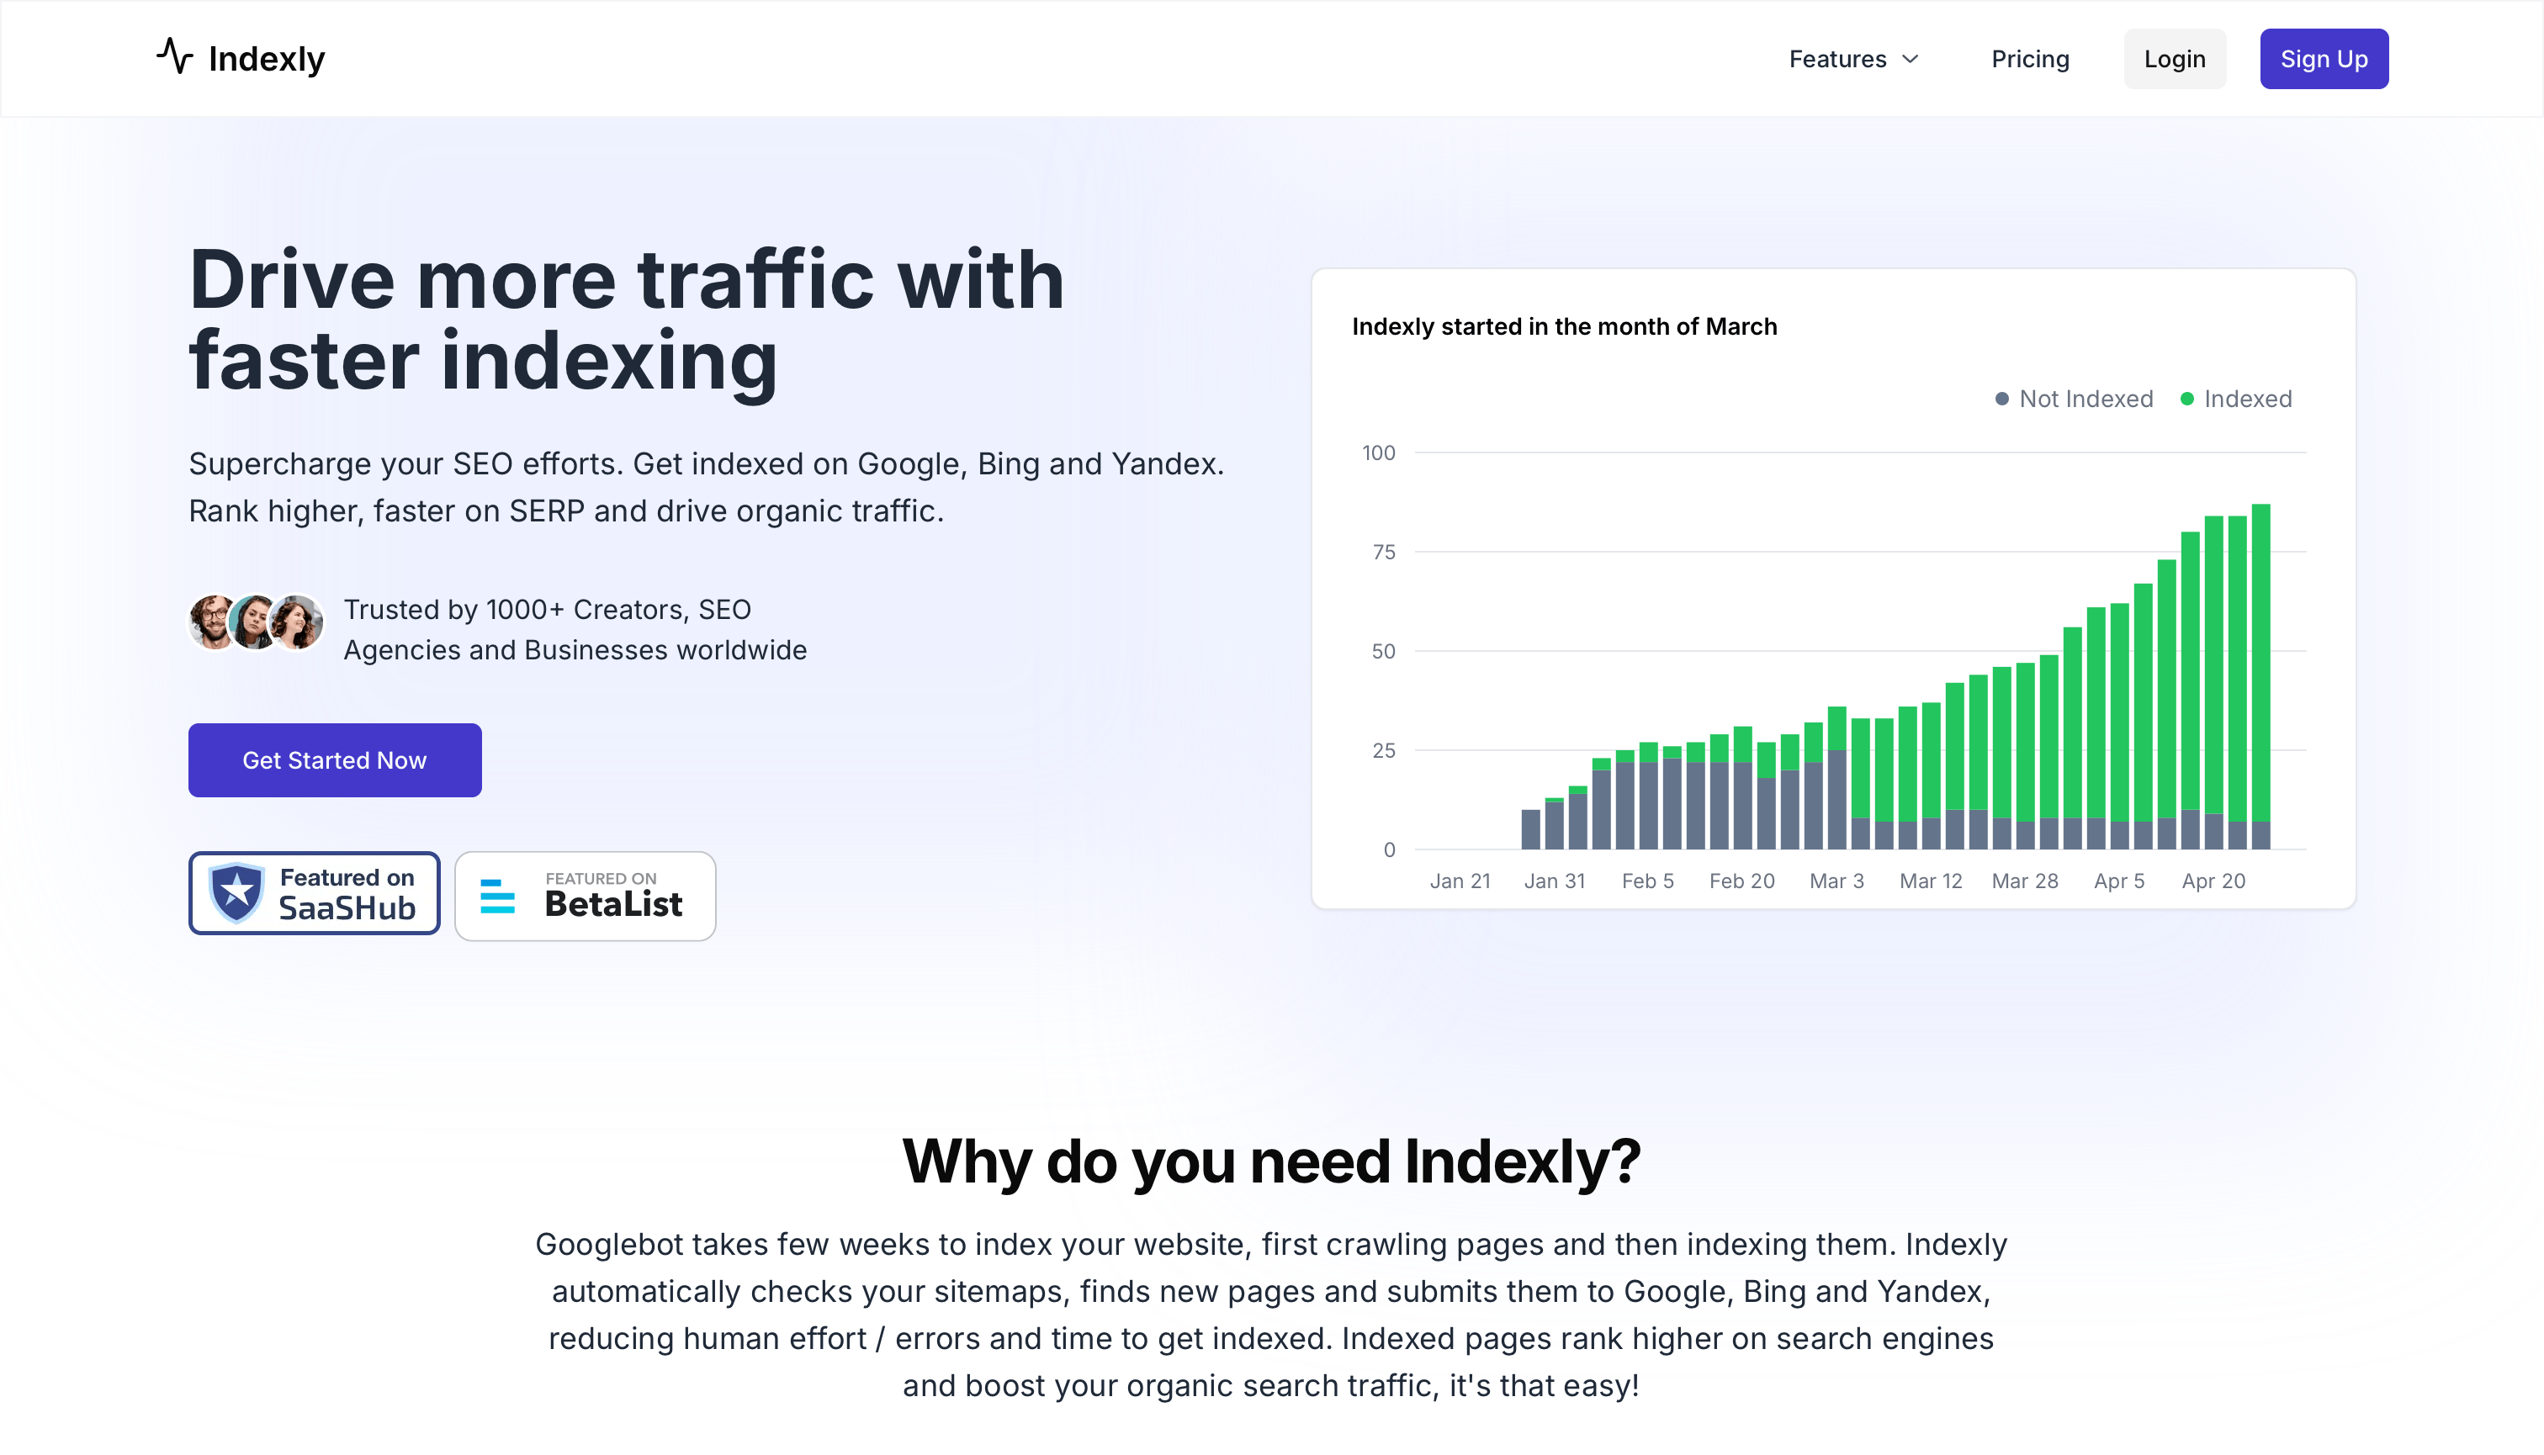This screenshot has width=2544, height=1455.
Task: Click the Mar 3 axis label
Action: click(1836, 881)
